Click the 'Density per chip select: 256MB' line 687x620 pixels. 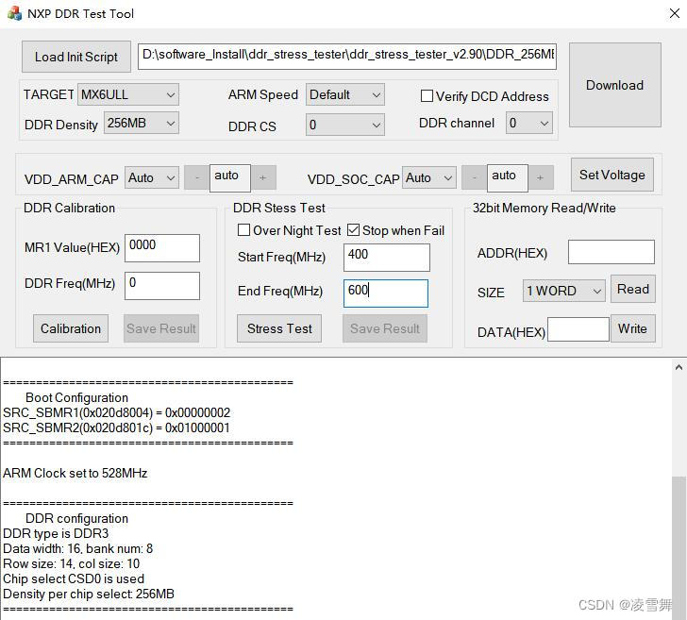click(x=89, y=595)
